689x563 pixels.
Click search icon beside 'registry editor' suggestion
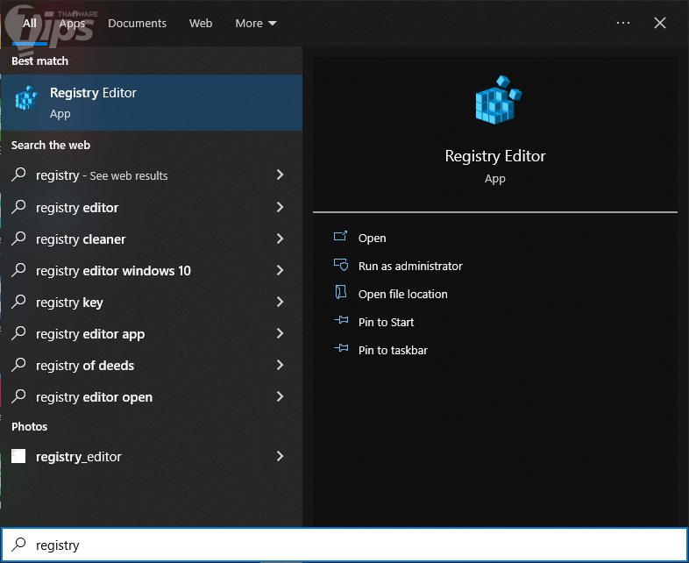click(18, 207)
